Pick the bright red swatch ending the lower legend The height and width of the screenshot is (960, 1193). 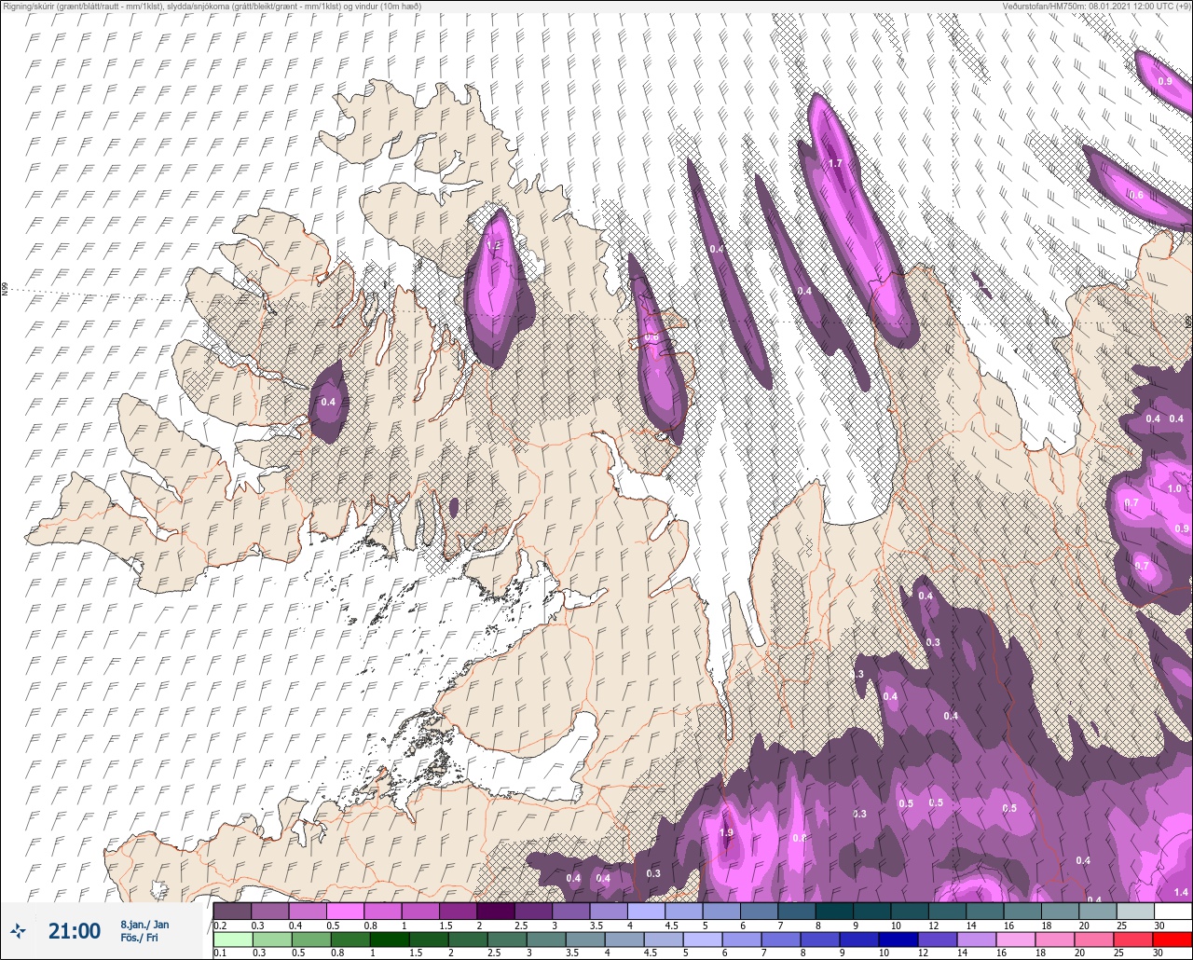[1172, 939]
